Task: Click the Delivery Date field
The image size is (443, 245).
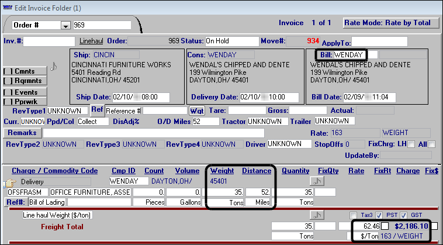Action: tap(269, 97)
